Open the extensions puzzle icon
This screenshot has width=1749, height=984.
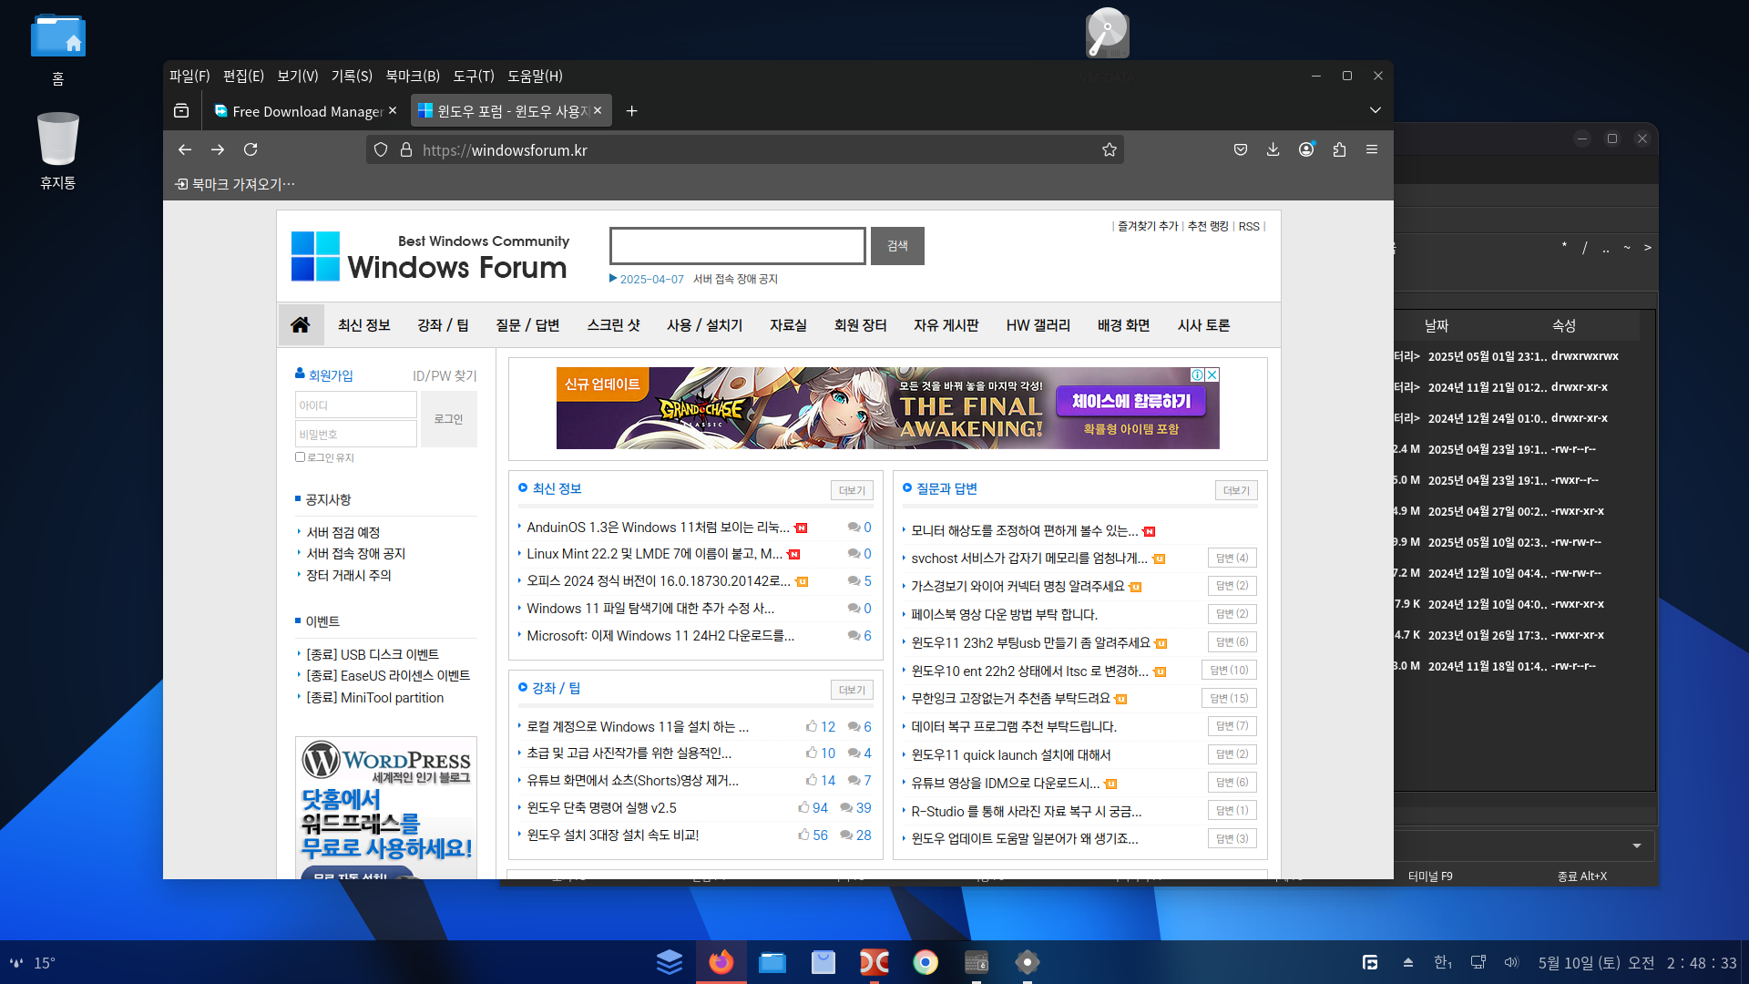click(x=1339, y=149)
